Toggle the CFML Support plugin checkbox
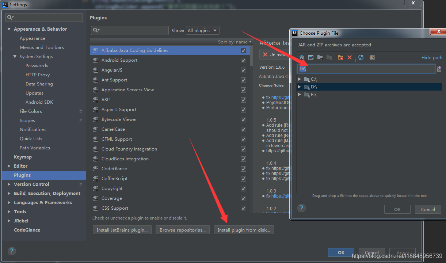The width and height of the screenshot is (446, 263). coord(243,139)
